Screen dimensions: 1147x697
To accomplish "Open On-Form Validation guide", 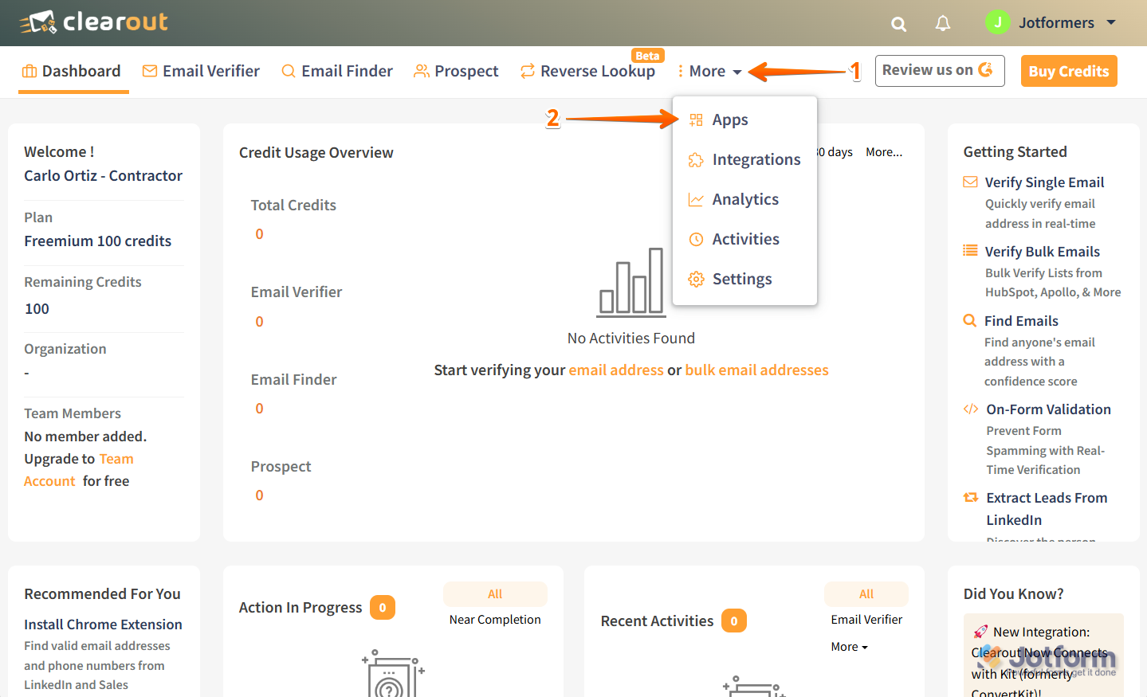I will (1048, 409).
